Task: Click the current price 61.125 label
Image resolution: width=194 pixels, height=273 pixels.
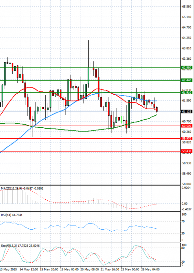Action: pyautogui.click(x=187, y=111)
